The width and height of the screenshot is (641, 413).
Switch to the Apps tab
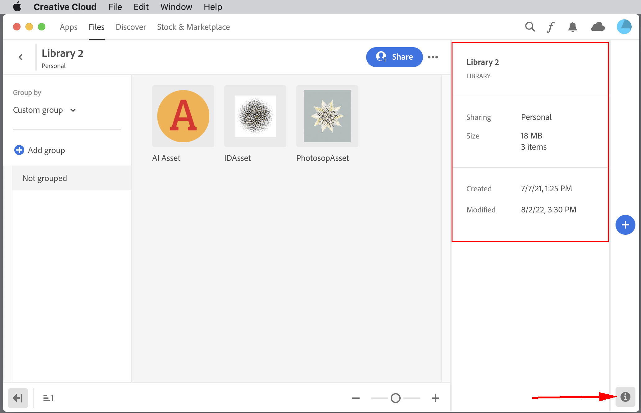point(69,27)
